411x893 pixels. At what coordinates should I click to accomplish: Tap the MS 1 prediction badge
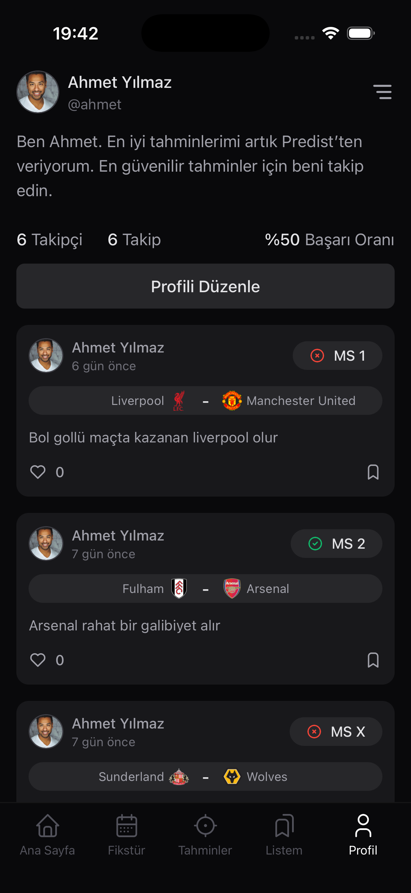click(337, 356)
